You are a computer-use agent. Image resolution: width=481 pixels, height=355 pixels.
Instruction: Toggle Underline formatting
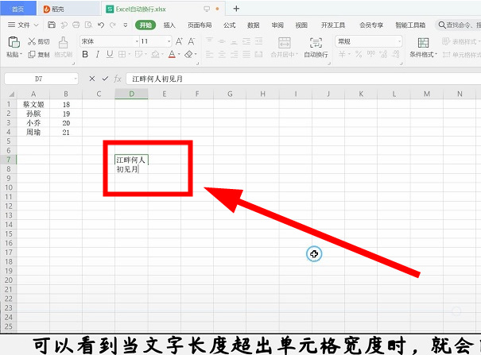click(x=110, y=54)
